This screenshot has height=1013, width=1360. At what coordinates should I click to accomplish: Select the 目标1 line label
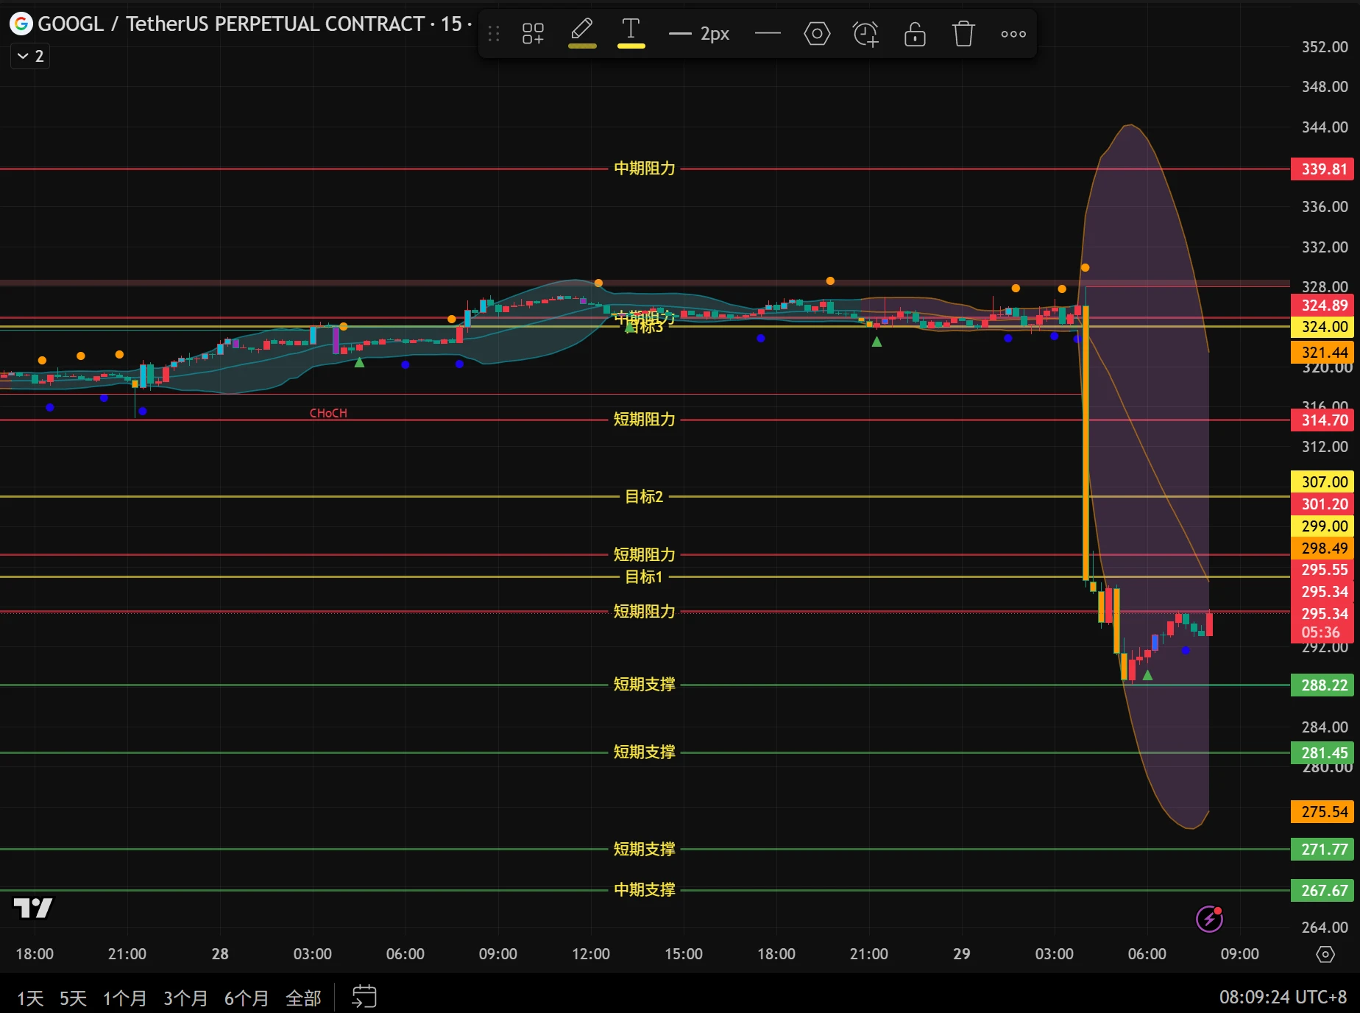coord(644,577)
